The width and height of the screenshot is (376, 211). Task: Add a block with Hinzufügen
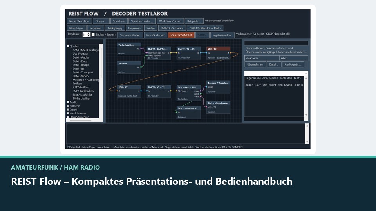(x=76, y=28)
